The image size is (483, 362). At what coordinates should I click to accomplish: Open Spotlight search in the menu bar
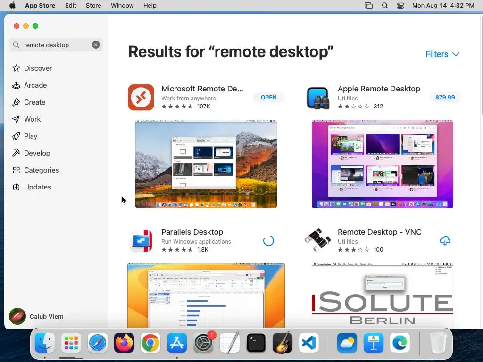(385, 5)
